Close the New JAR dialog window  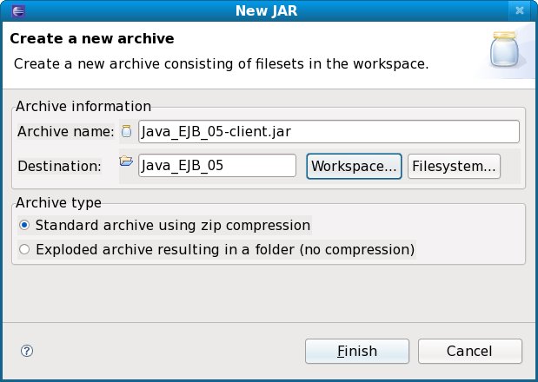521,11
